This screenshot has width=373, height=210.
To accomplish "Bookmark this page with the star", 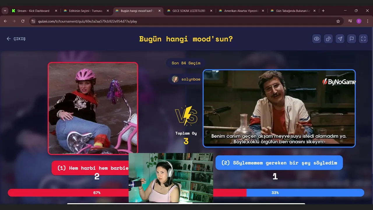I will click(338, 21).
